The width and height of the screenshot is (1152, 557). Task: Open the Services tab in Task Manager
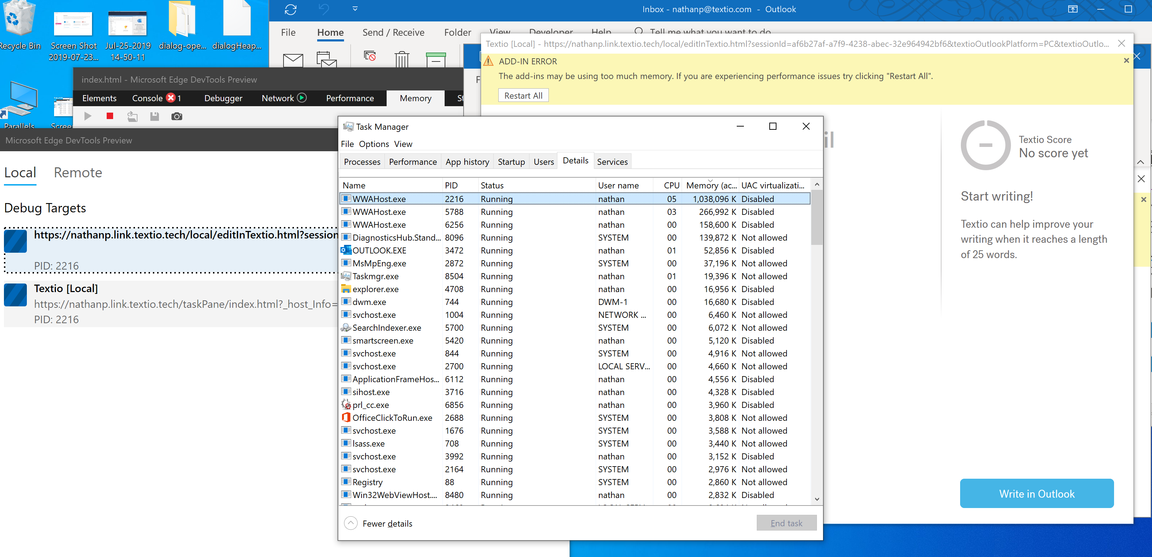[x=612, y=162]
